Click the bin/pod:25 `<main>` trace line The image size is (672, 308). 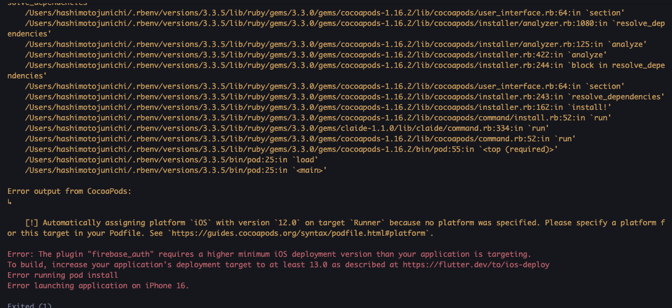176,170
